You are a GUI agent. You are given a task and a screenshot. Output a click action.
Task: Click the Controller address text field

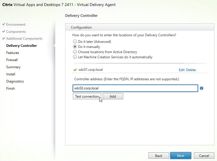pyautogui.click(x=135, y=88)
